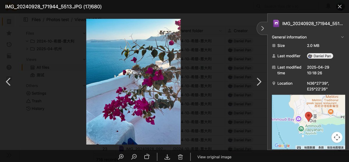The image size is (349, 162).
Task: Collapse the Others section in panel
Action: pyautogui.click(x=84, y=86)
